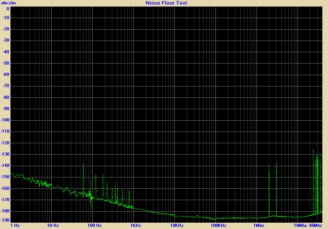Click the -160 y-axis label
The width and height of the screenshot is (328, 229).
5,188
